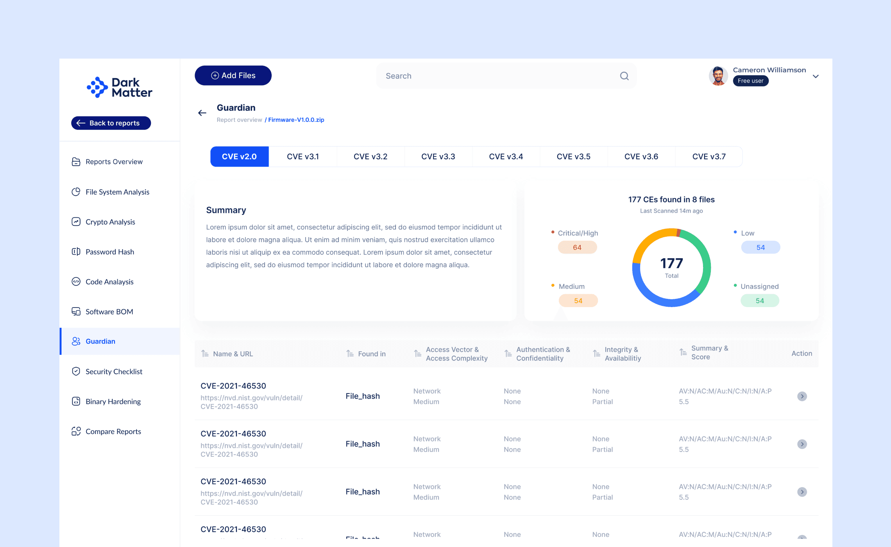Select the CVE v3.5 tab
891x547 pixels.
point(573,157)
